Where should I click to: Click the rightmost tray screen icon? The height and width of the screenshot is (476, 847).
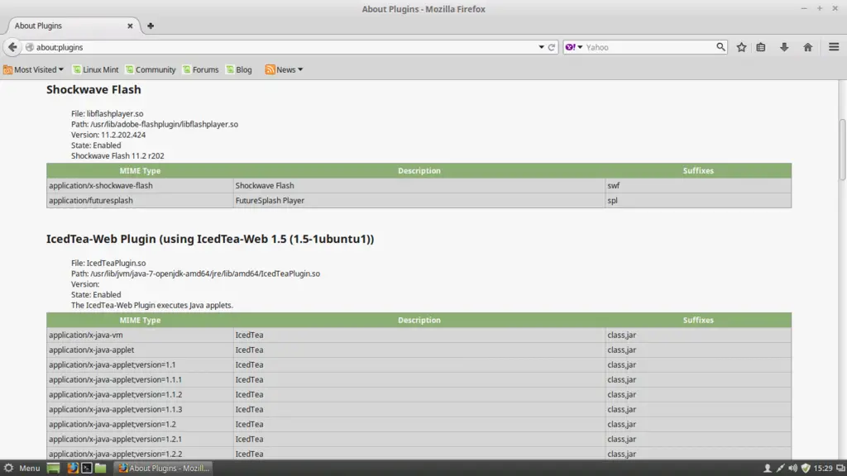click(840, 468)
